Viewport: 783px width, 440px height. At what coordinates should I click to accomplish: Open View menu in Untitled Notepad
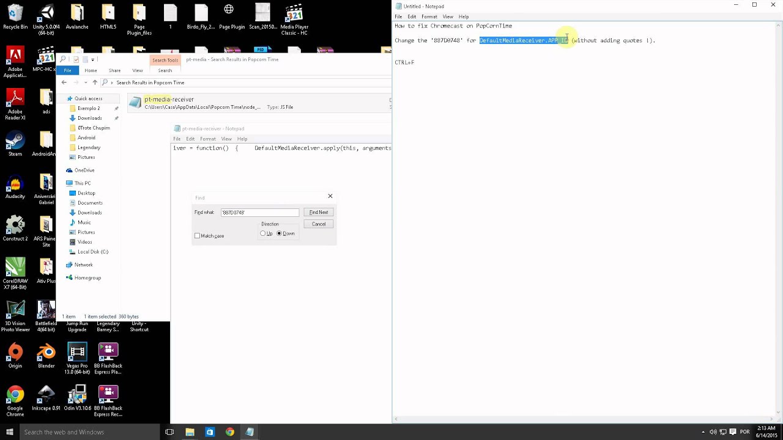448,16
